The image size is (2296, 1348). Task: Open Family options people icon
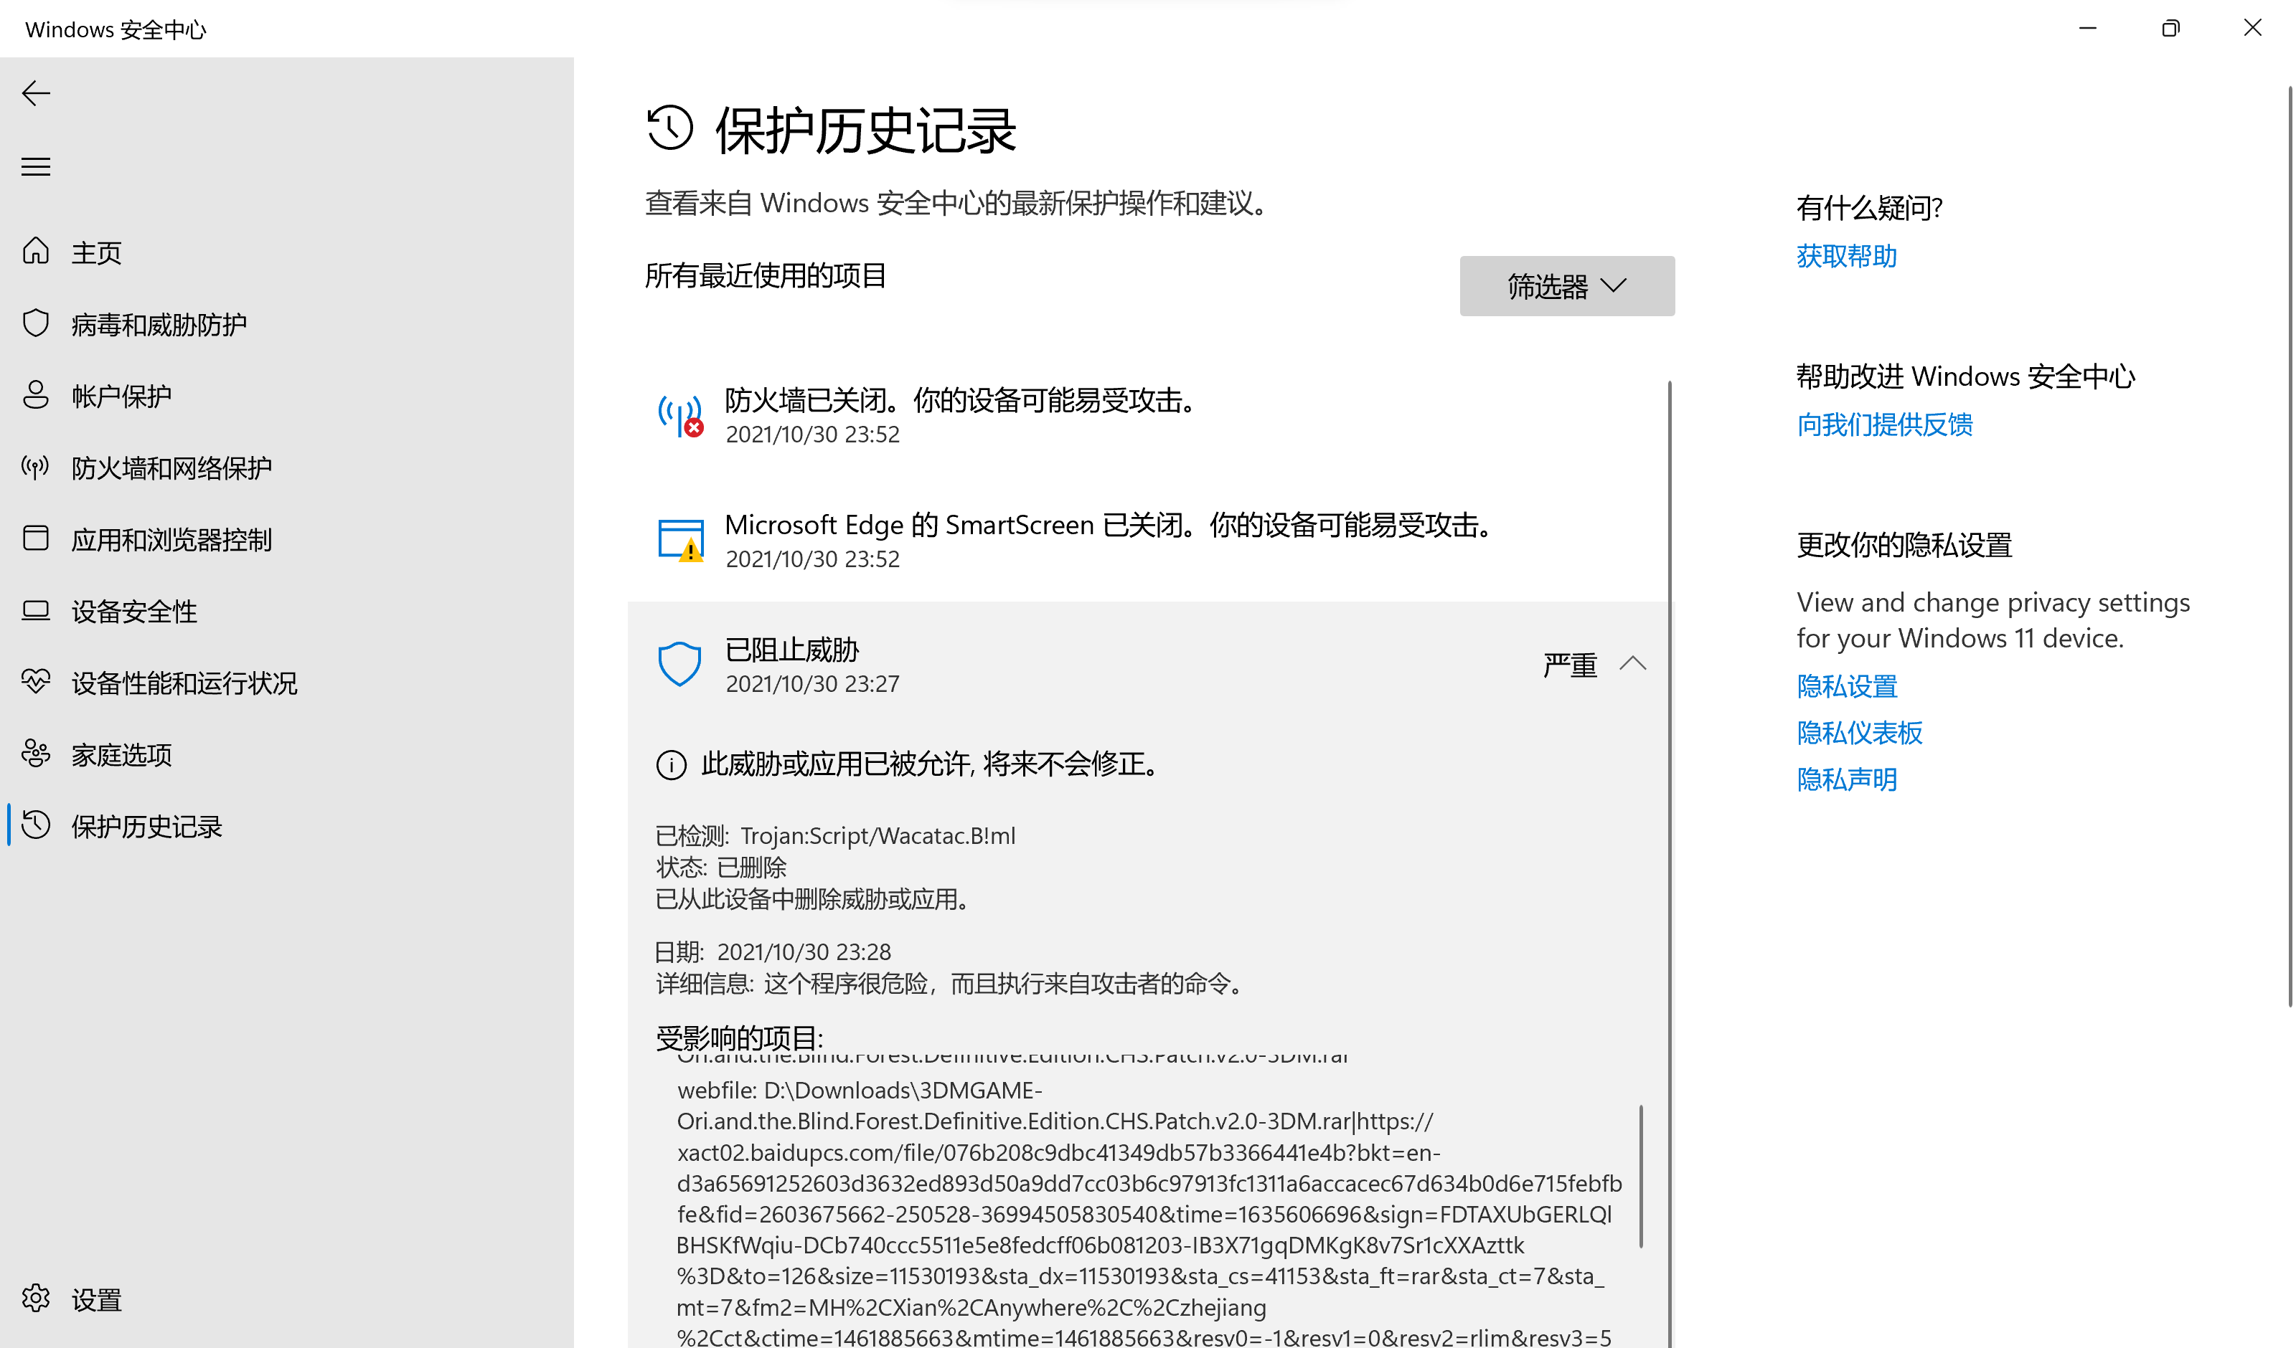click(x=37, y=754)
